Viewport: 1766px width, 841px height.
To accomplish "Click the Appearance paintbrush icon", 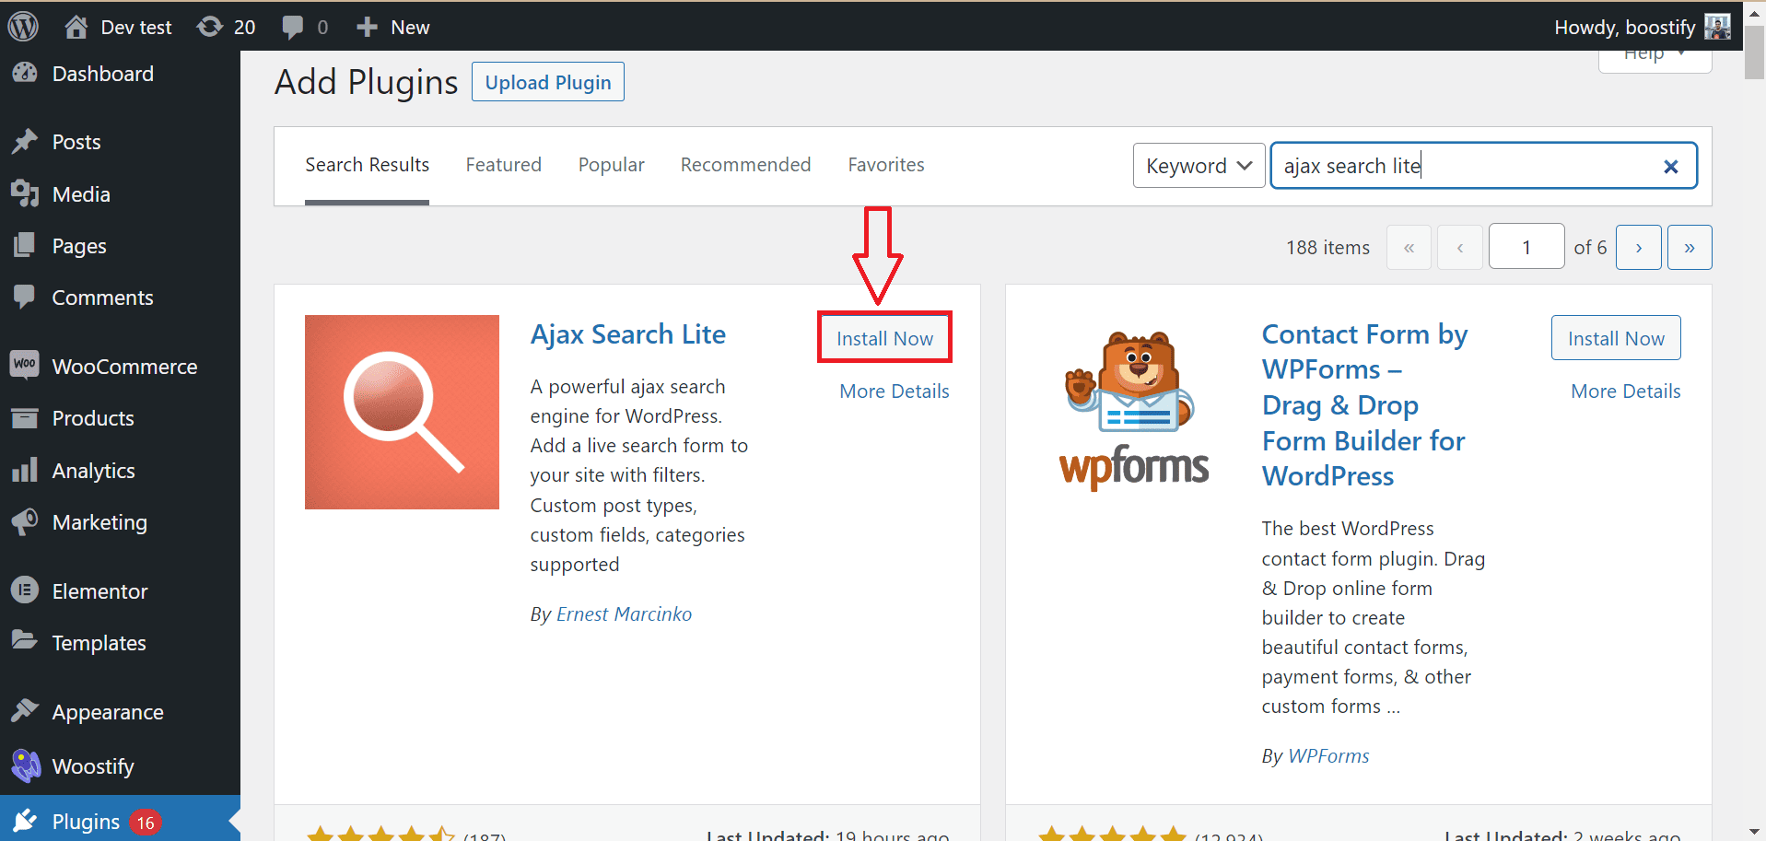I will [x=25, y=711].
